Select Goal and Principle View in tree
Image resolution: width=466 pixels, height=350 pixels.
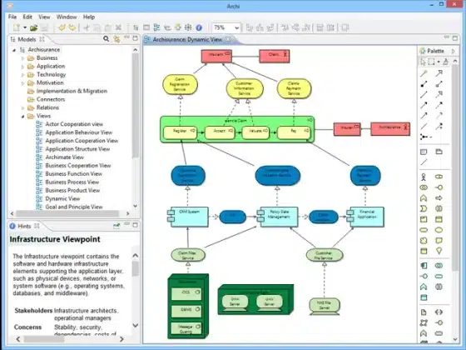(x=74, y=207)
